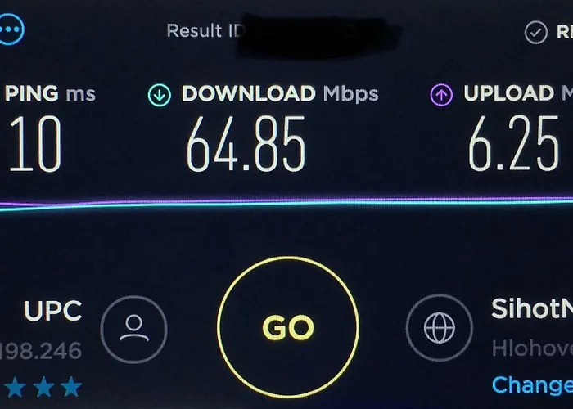Select the 6.25 upload speed value

(x=513, y=143)
